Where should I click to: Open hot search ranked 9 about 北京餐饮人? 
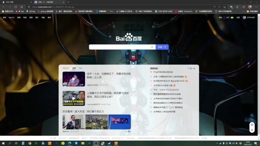coord(165,112)
